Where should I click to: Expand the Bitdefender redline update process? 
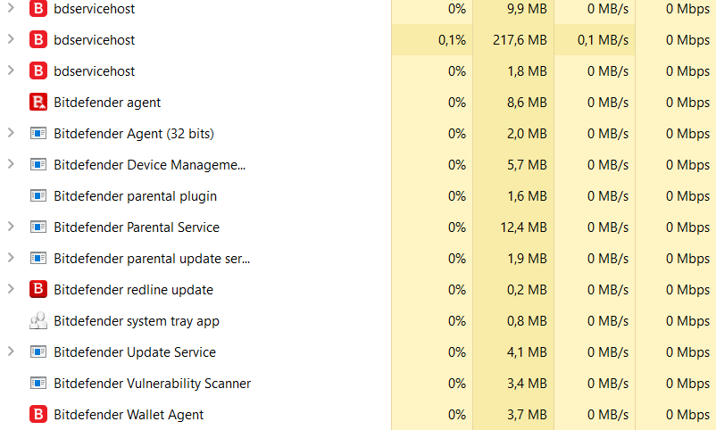11,290
